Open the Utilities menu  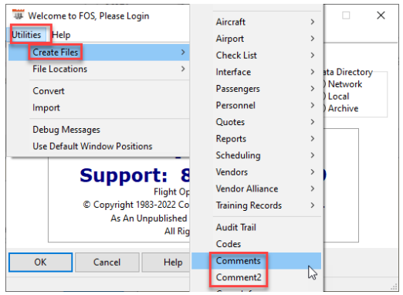click(26, 35)
